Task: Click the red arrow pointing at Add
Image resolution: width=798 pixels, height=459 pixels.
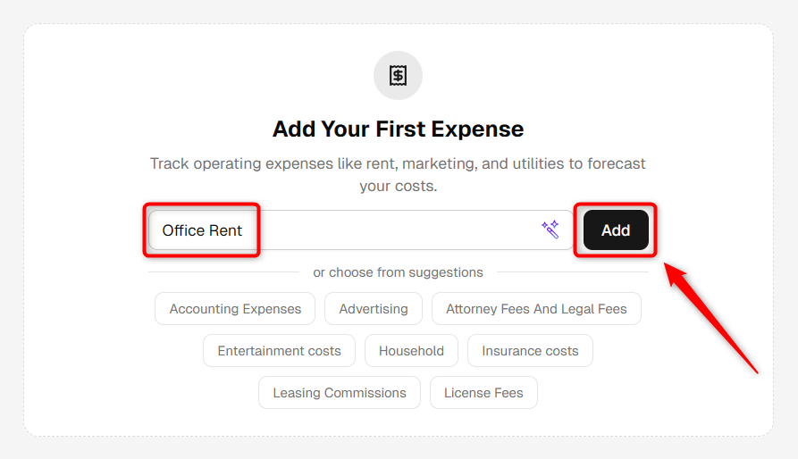Action: [x=710, y=318]
